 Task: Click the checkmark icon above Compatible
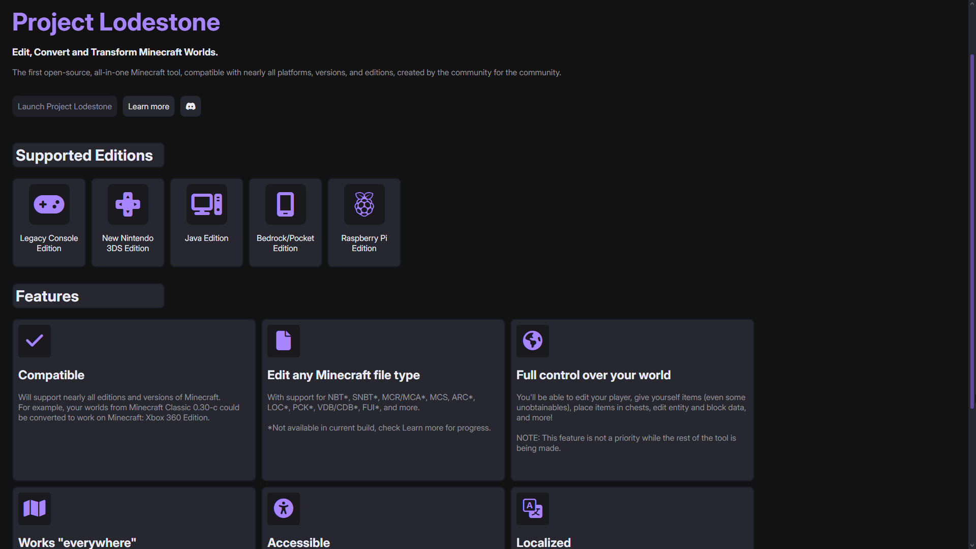pos(35,341)
